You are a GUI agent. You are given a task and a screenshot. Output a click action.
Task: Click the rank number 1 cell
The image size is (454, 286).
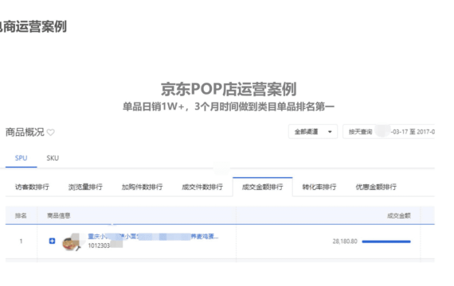click(22, 242)
